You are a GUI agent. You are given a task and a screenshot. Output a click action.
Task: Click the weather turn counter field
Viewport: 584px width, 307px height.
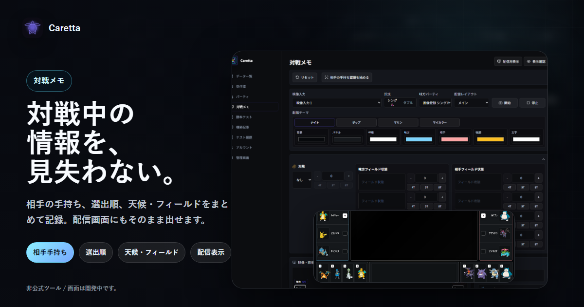pyautogui.click(x=333, y=176)
